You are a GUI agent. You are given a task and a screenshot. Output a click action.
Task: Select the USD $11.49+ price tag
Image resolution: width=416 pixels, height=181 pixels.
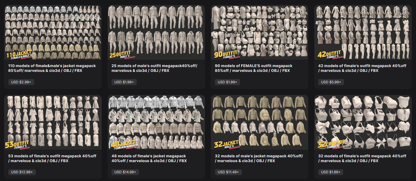[x=228, y=172]
